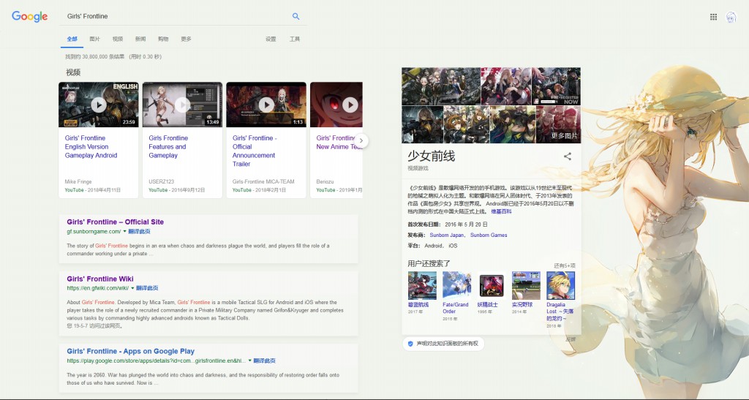This screenshot has height=400, width=749.
Task: Open the account profile avatar
Action: pyautogui.click(x=731, y=17)
